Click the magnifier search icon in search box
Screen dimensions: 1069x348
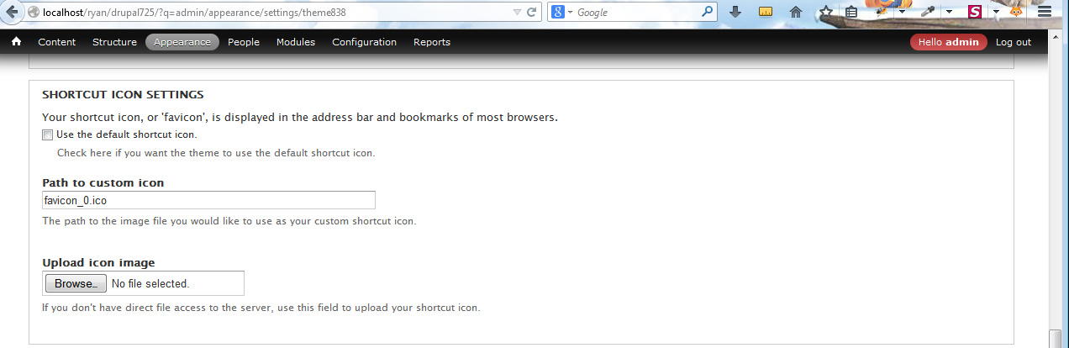[708, 13]
